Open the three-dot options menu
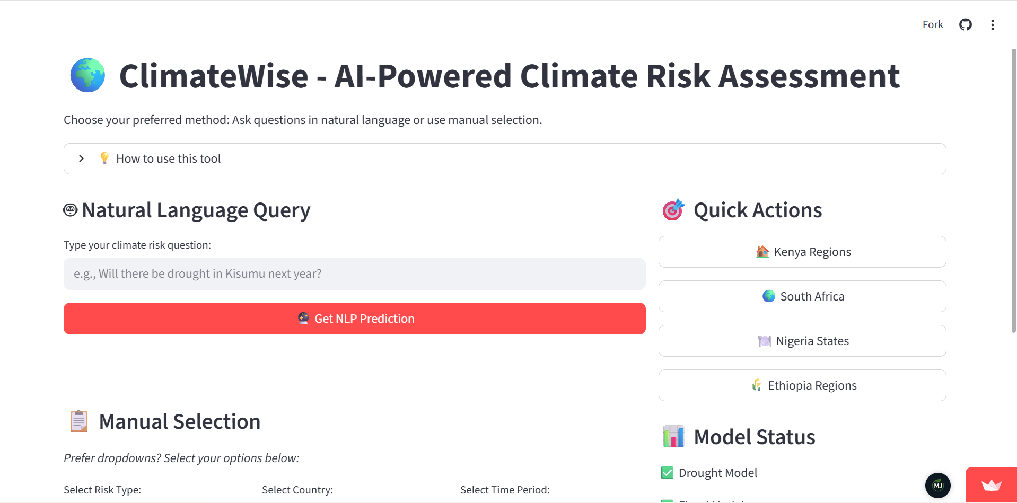This screenshot has height=503, width=1017. [993, 24]
